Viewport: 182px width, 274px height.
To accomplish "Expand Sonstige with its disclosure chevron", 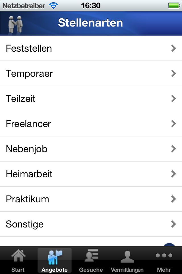I will pos(173,224).
